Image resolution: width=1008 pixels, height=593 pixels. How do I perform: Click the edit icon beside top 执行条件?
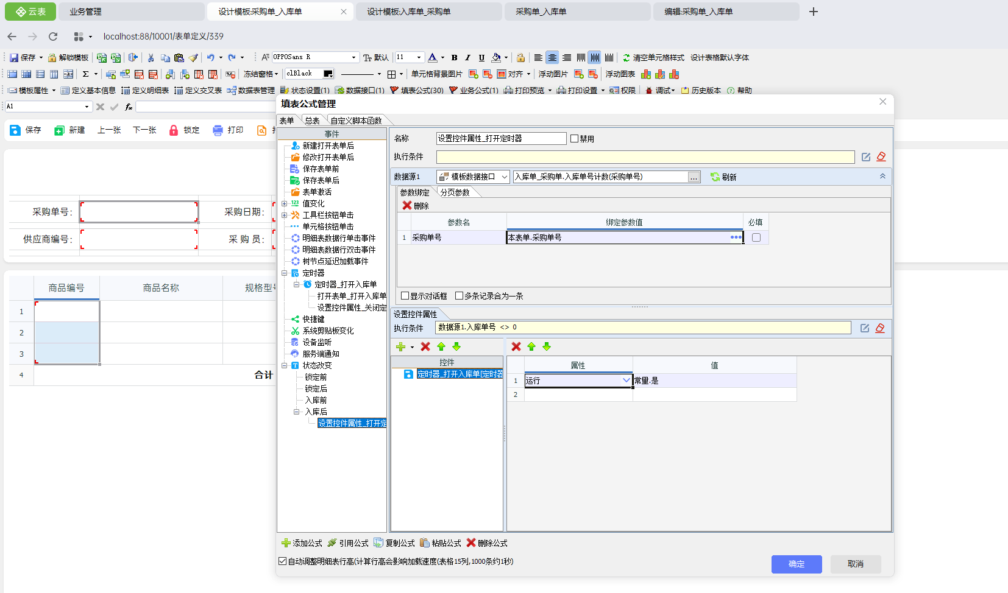tap(865, 157)
